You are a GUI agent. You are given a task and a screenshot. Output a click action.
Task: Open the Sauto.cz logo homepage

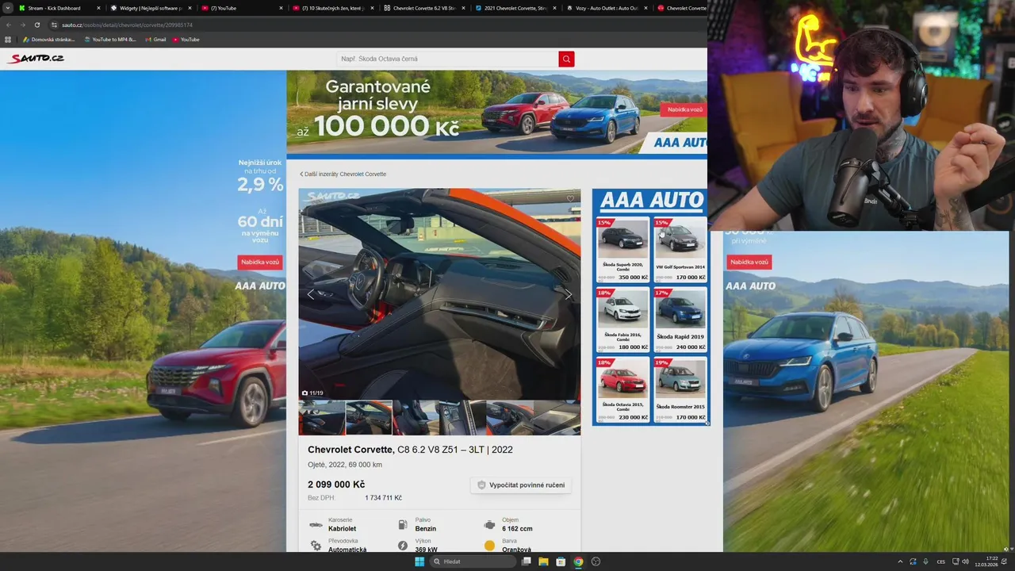[36, 58]
